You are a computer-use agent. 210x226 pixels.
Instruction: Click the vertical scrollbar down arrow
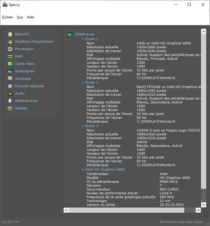[203, 204]
